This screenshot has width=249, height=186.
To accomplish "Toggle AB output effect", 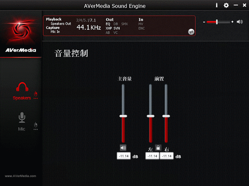I will click(x=108, y=33).
